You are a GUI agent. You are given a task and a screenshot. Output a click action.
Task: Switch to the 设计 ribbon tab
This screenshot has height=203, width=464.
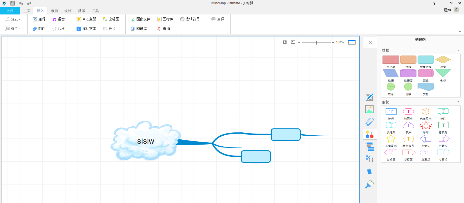(68, 11)
